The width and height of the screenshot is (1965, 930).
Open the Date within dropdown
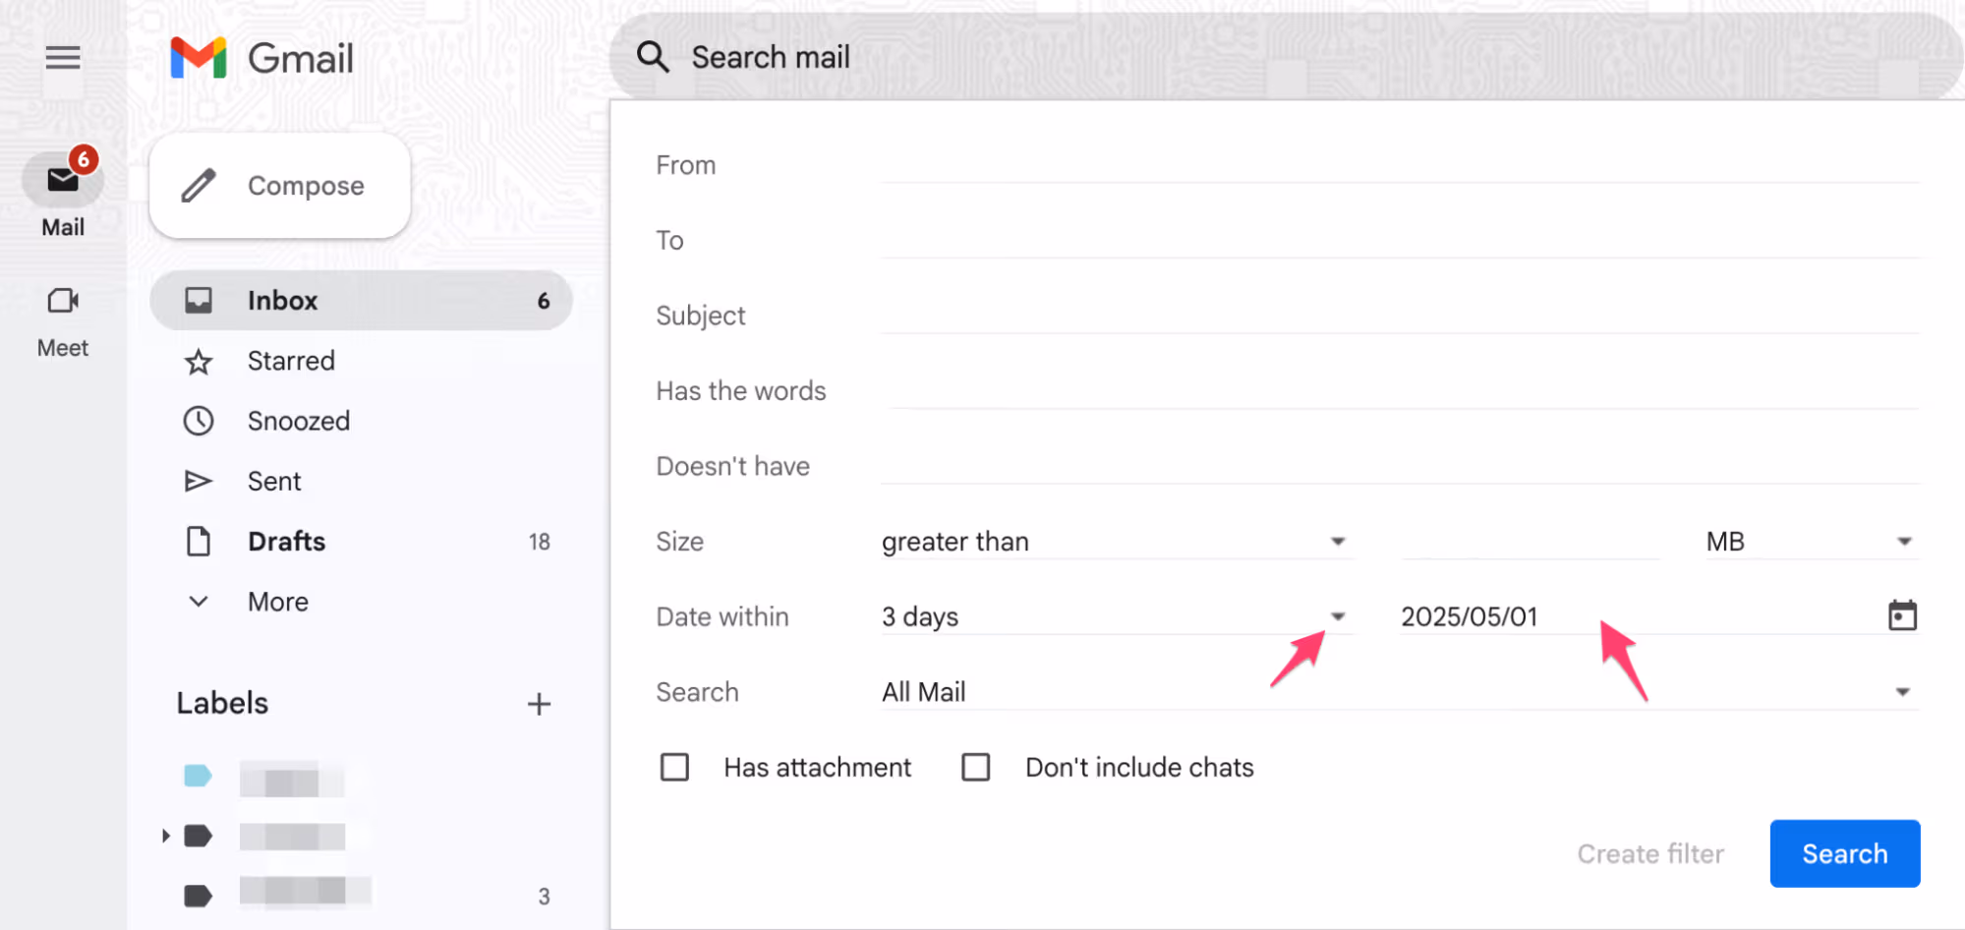1339,616
